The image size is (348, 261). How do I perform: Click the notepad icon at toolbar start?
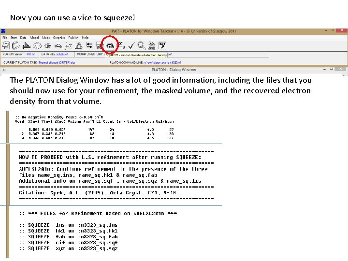tap(6, 45)
